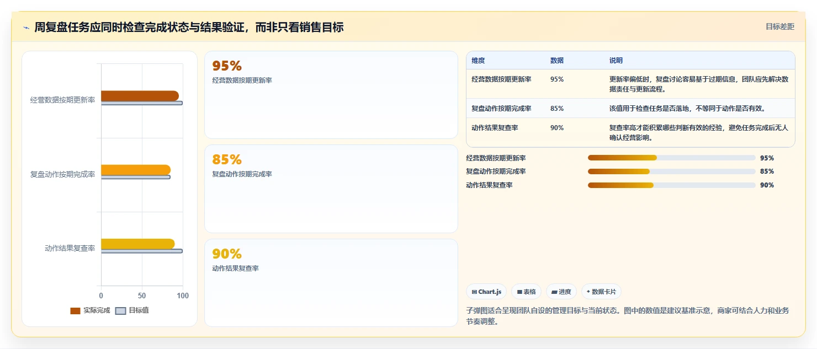This screenshot has height=349, width=817.
Task: Click 复盘动作按期完成率 label in the progress list
Action: point(496,171)
